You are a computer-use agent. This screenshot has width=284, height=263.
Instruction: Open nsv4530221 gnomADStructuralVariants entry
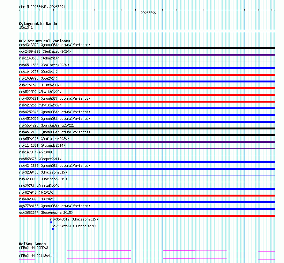[x=55, y=98]
